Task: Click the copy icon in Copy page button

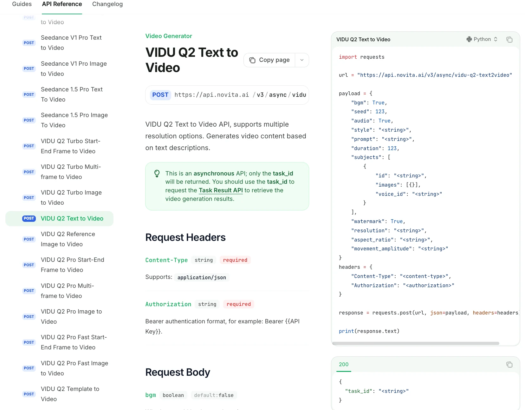Action: pos(252,60)
